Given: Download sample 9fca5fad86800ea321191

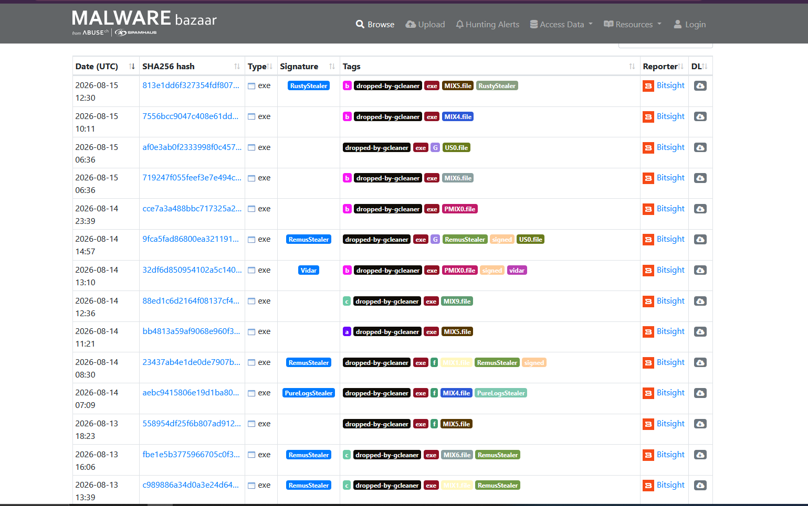Looking at the screenshot, I should tap(700, 239).
